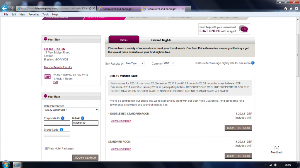Open View Description for Double Bed Standard Room
The width and height of the screenshot is (300, 168).
pos(121,121)
